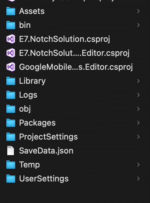Click the GoogleMobile Editor csproj icon

pos(11,67)
